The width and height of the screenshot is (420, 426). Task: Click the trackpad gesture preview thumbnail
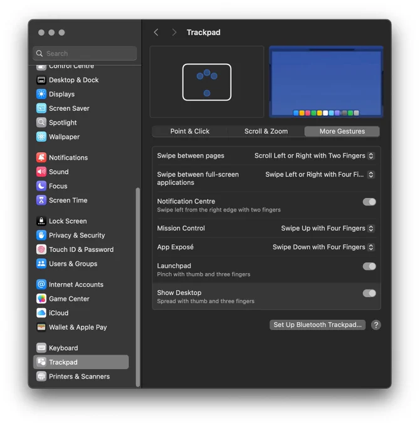pyautogui.click(x=207, y=82)
